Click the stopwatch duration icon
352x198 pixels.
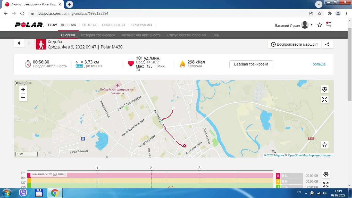pyautogui.click(x=28, y=64)
